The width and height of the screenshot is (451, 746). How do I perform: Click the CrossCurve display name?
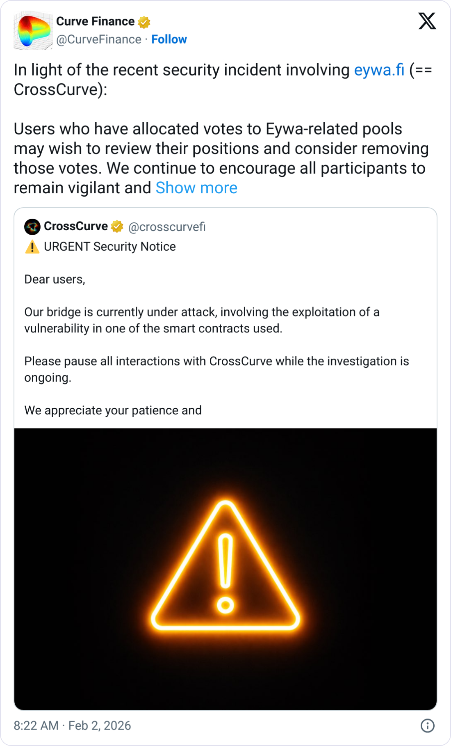[76, 226]
